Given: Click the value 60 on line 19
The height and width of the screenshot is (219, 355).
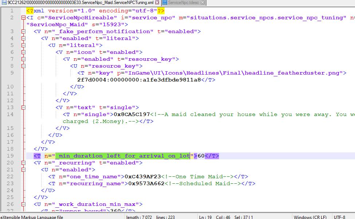Looking at the screenshot, I should pyautogui.click(x=201, y=156).
